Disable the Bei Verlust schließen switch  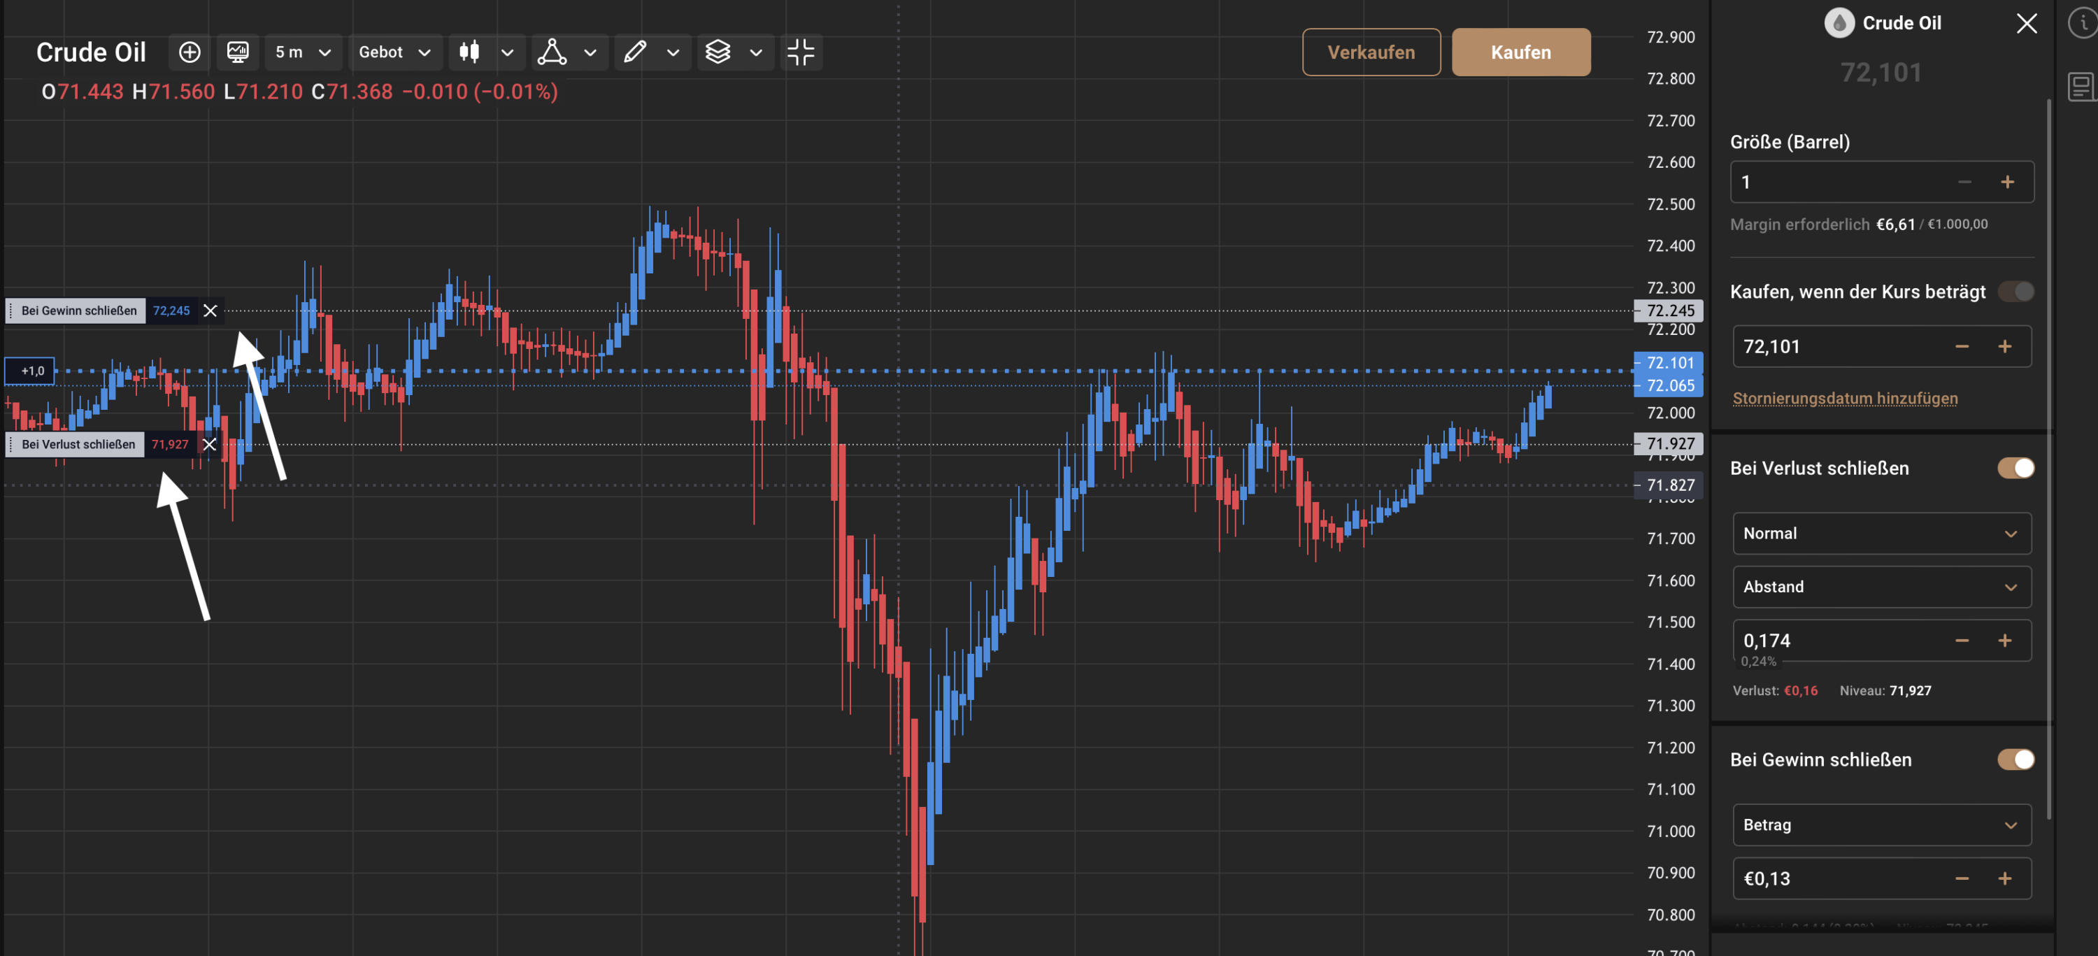[x=2015, y=469]
